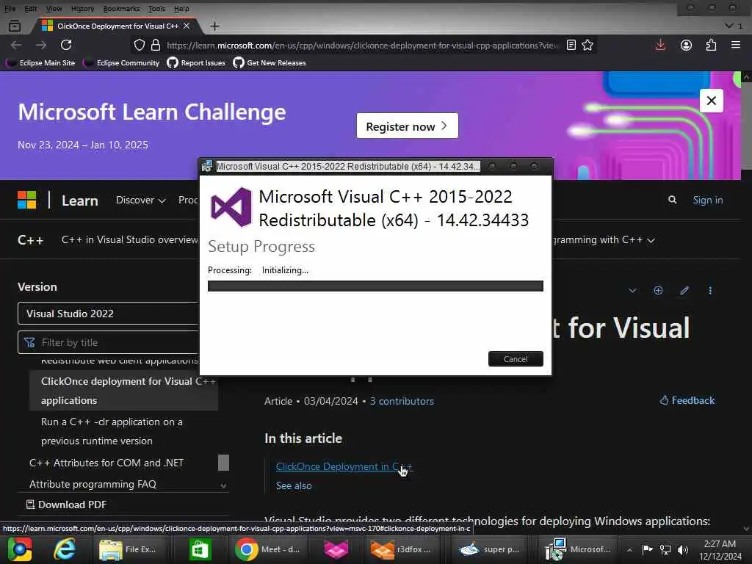Open the List all tabs dropdown
This screenshot has width=752, height=564.
point(729,26)
